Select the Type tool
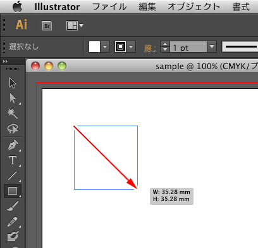The image size is (258, 248). 13,160
